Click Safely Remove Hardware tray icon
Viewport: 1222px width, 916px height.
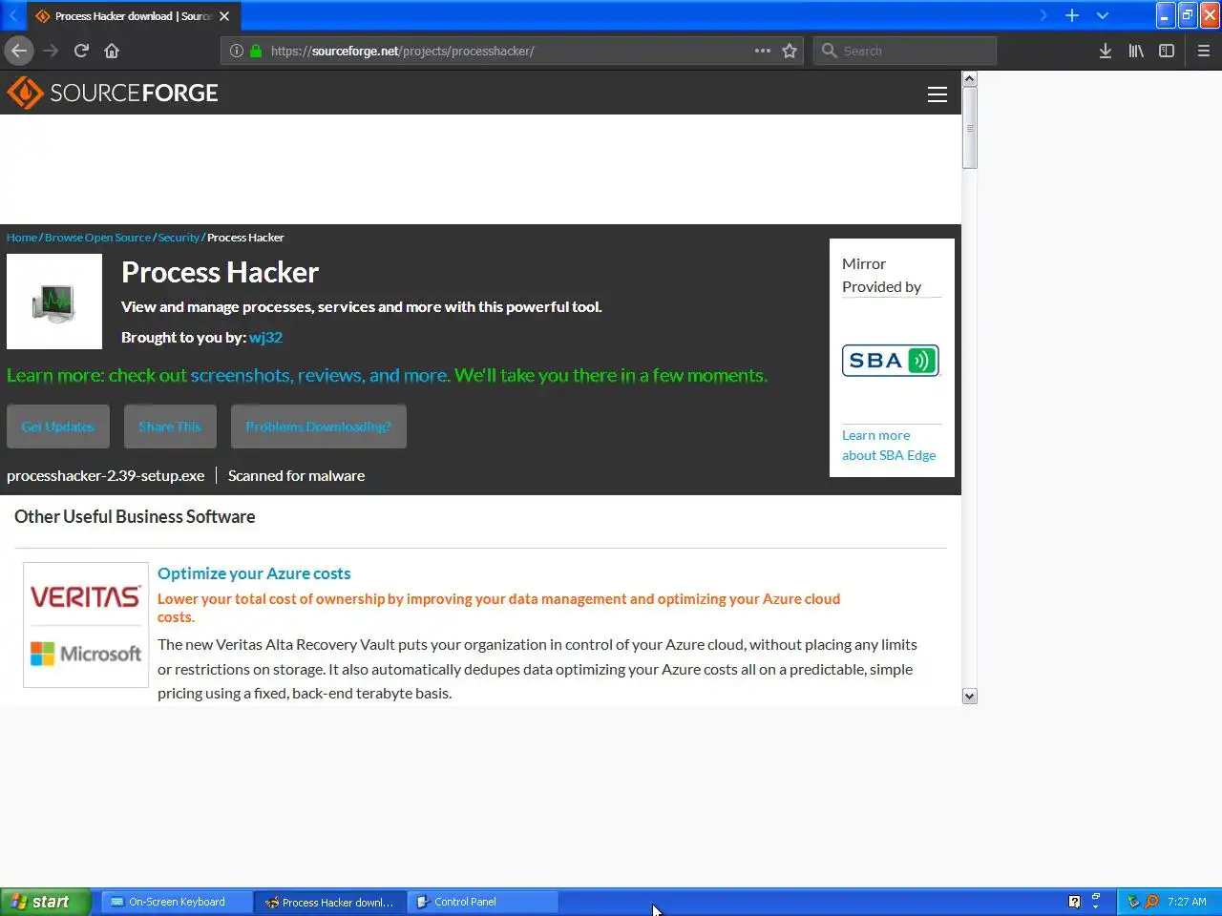point(1133,902)
